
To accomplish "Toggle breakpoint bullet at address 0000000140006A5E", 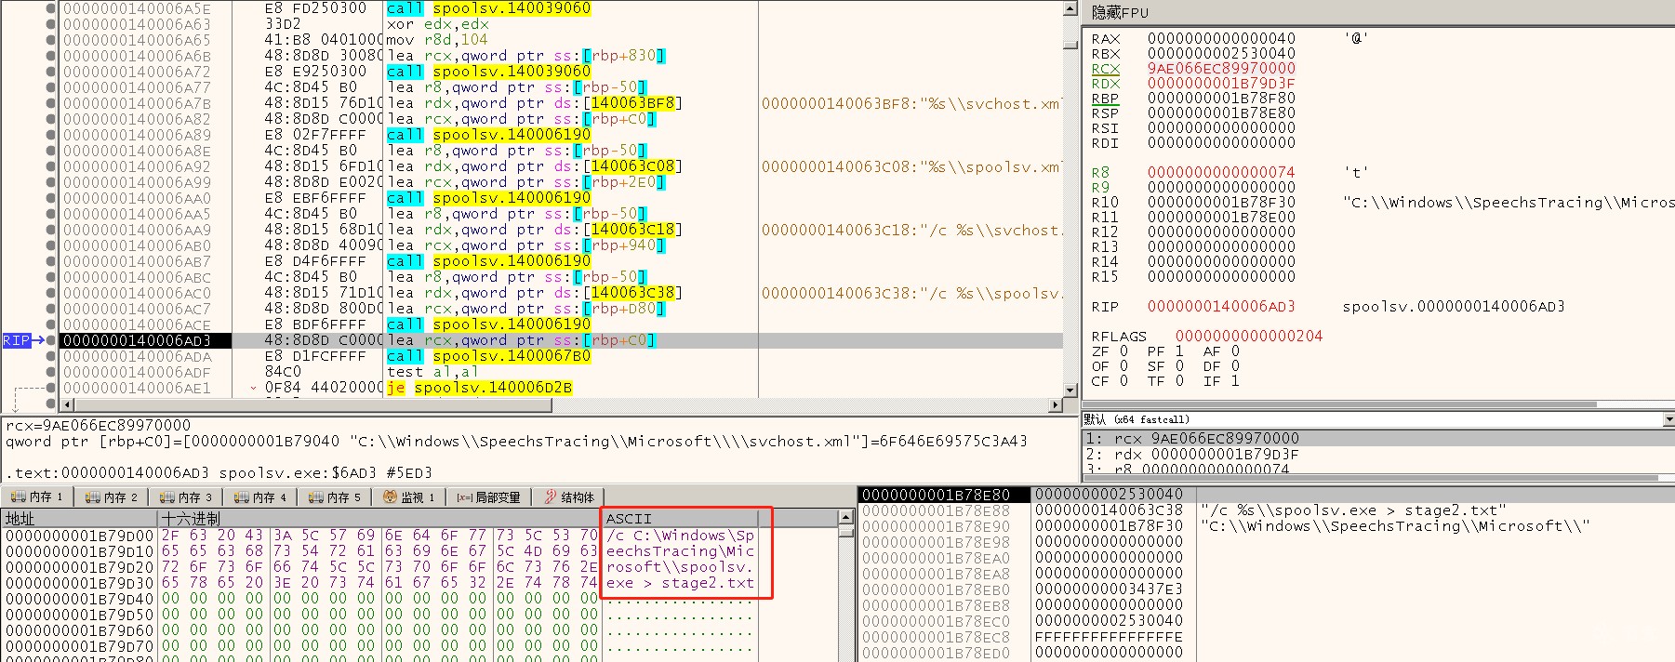I will click(50, 8).
